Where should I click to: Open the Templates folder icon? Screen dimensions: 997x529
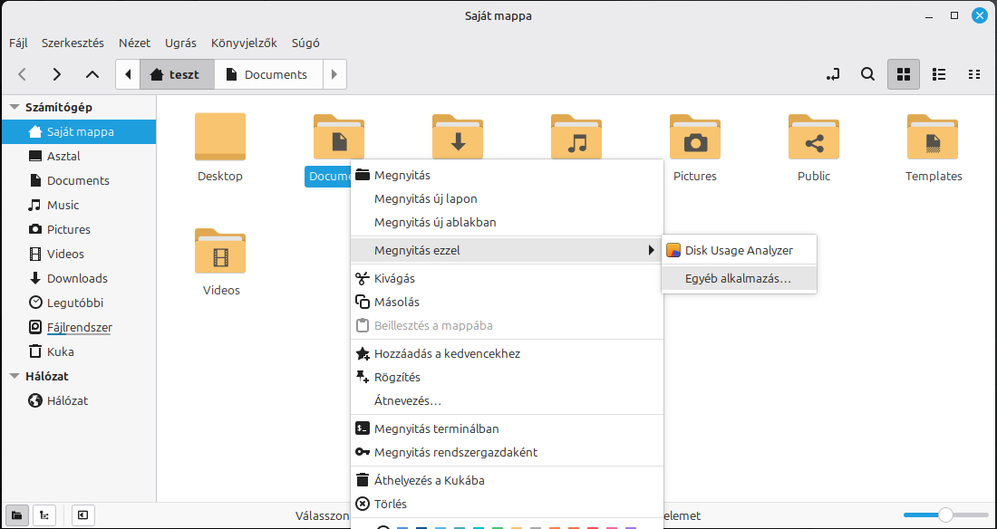(933, 138)
